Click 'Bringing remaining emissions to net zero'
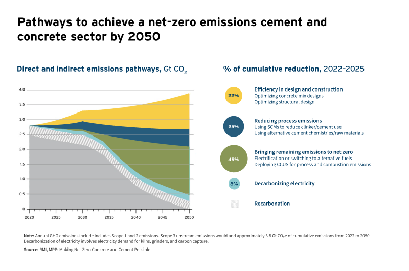Screen dimensions: 409x271 pos(304,152)
